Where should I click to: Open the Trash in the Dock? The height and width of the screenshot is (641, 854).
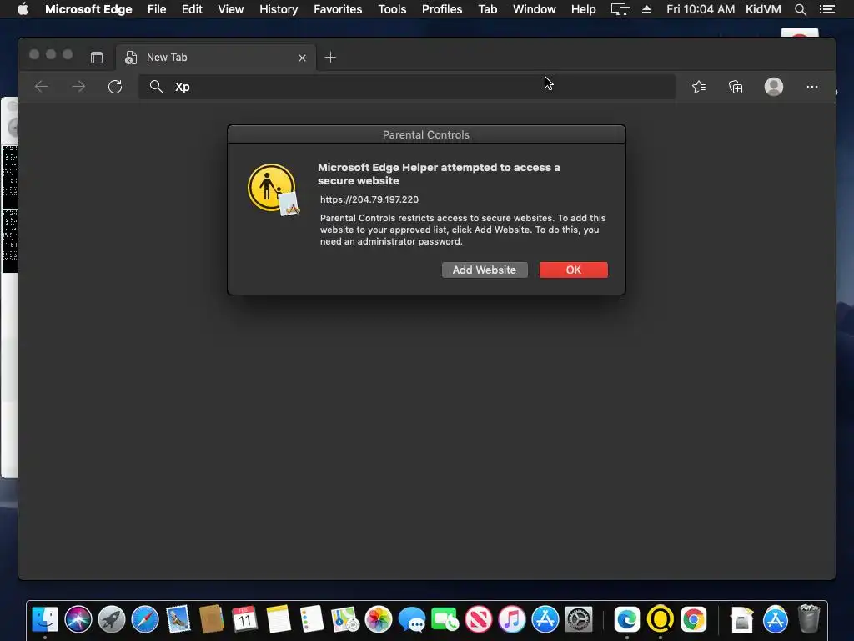tap(809, 618)
